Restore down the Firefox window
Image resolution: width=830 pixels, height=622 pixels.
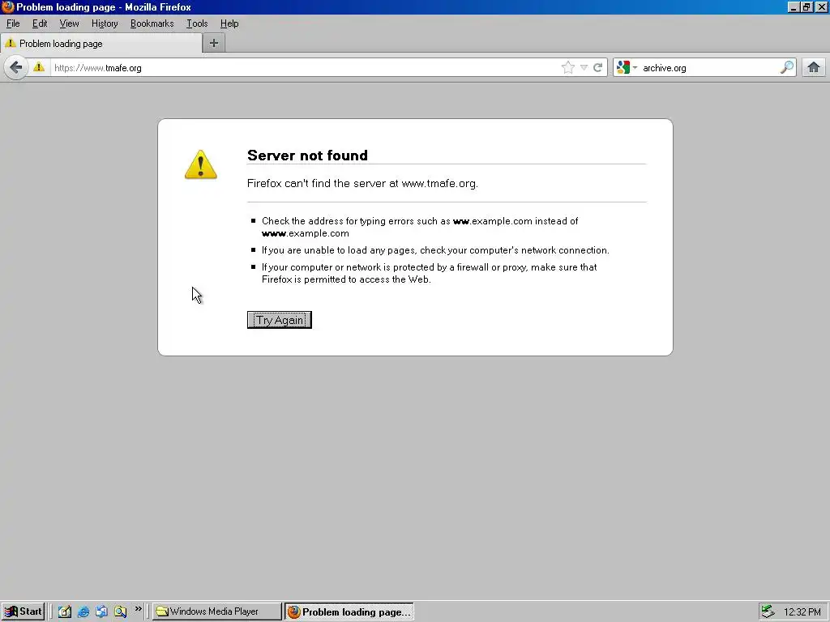tap(806, 6)
